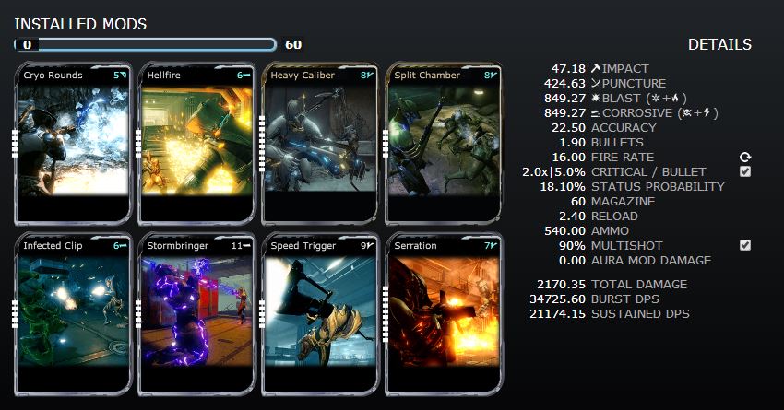Image resolution: width=784 pixels, height=410 pixels.
Task: Click the Impact damage hammer icon
Action: click(x=595, y=68)
